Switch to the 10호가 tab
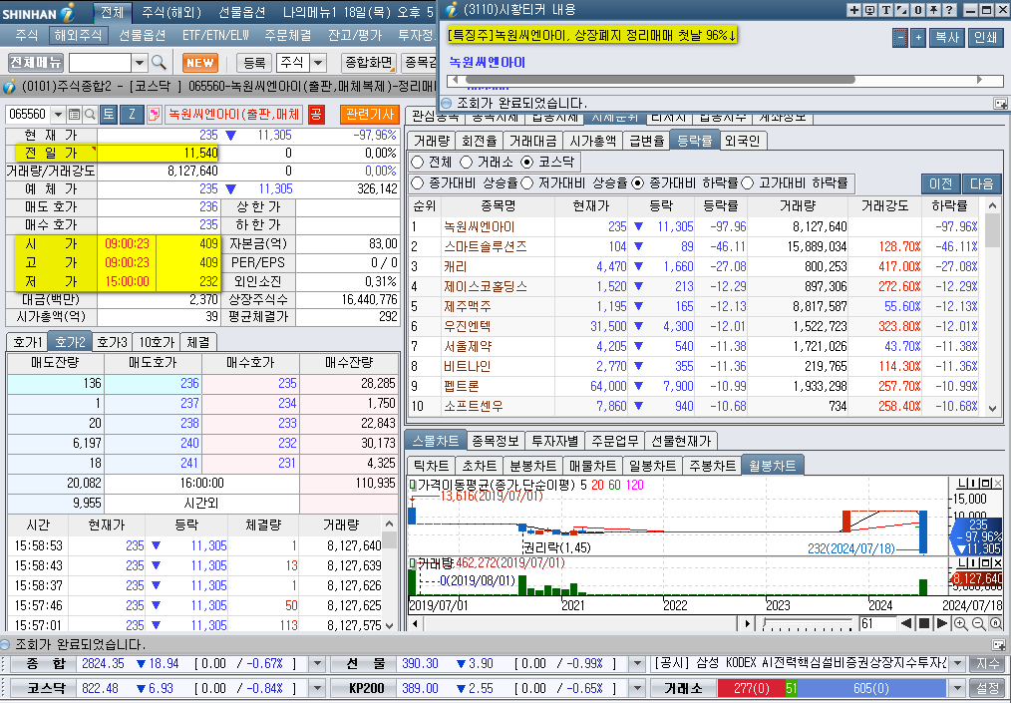 [157, 342]
